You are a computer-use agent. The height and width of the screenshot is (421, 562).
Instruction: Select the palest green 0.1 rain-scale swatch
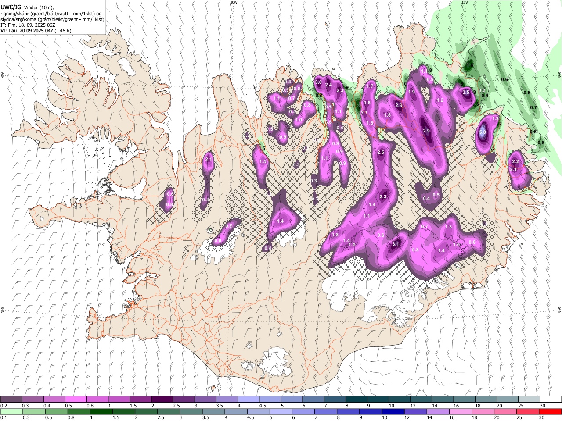11,411
